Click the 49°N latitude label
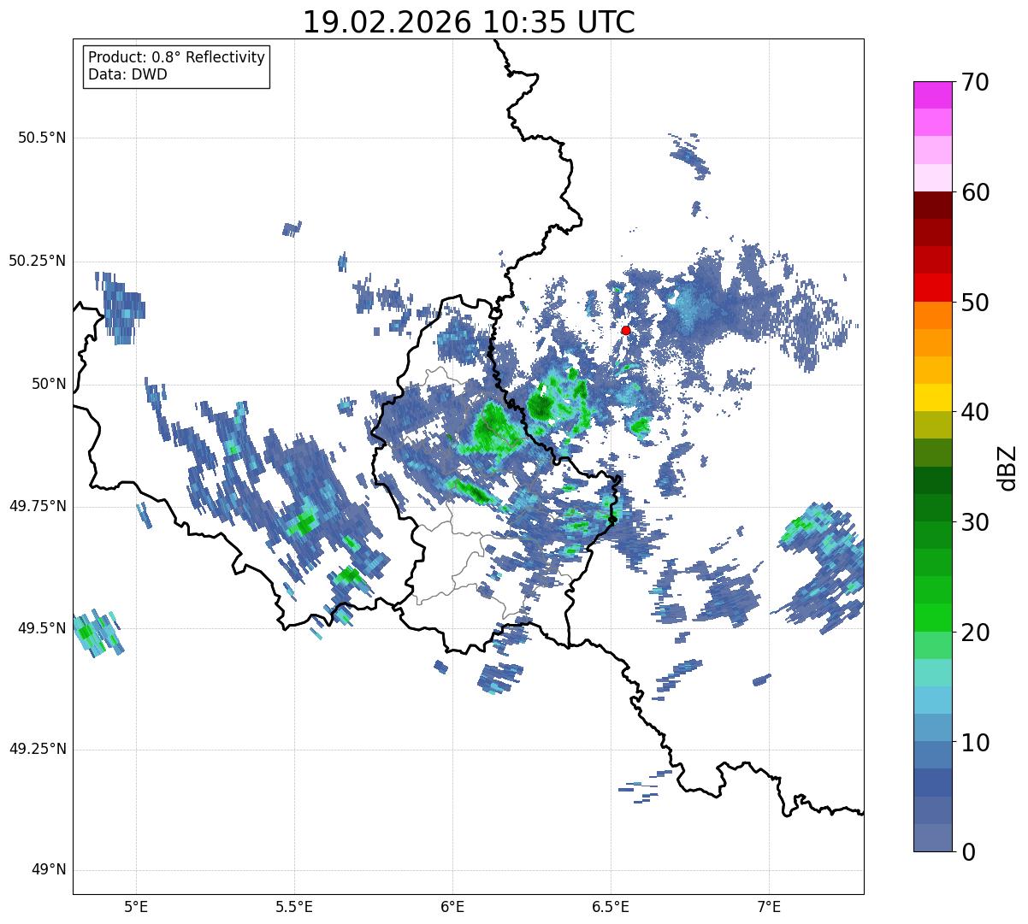The image size is (1028, 924). tap(49, 870)
